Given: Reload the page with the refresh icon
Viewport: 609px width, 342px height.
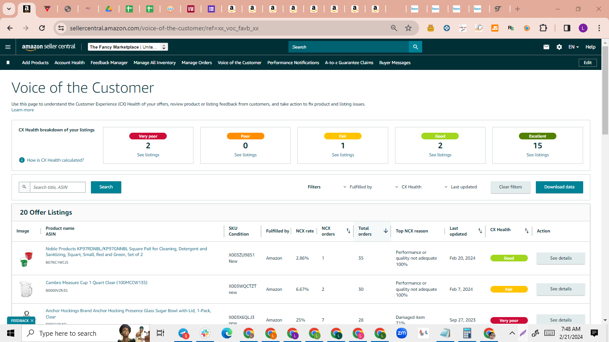Looking at the screenshot, I should (42, 28).
